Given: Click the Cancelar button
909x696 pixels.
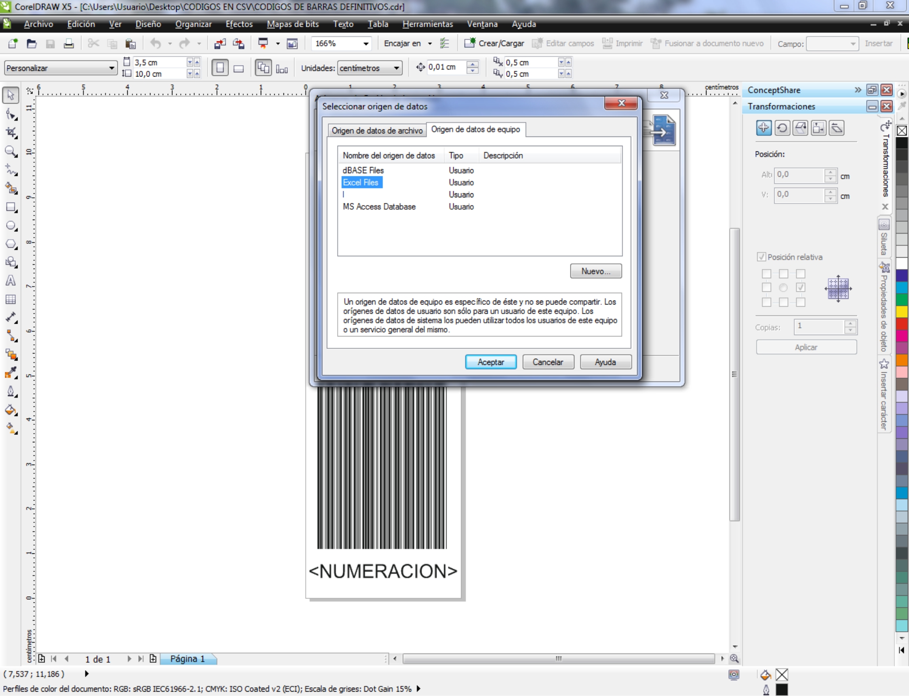Looking at the screenshot, I should [x=548, y=362].
